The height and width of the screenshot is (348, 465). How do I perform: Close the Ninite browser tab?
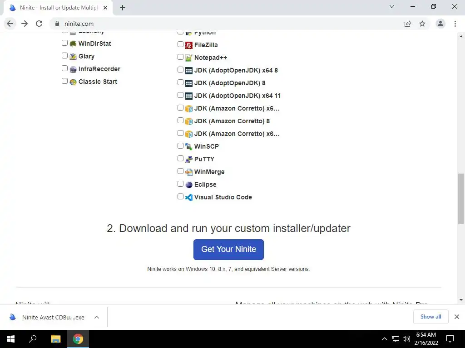pos(105,8)
